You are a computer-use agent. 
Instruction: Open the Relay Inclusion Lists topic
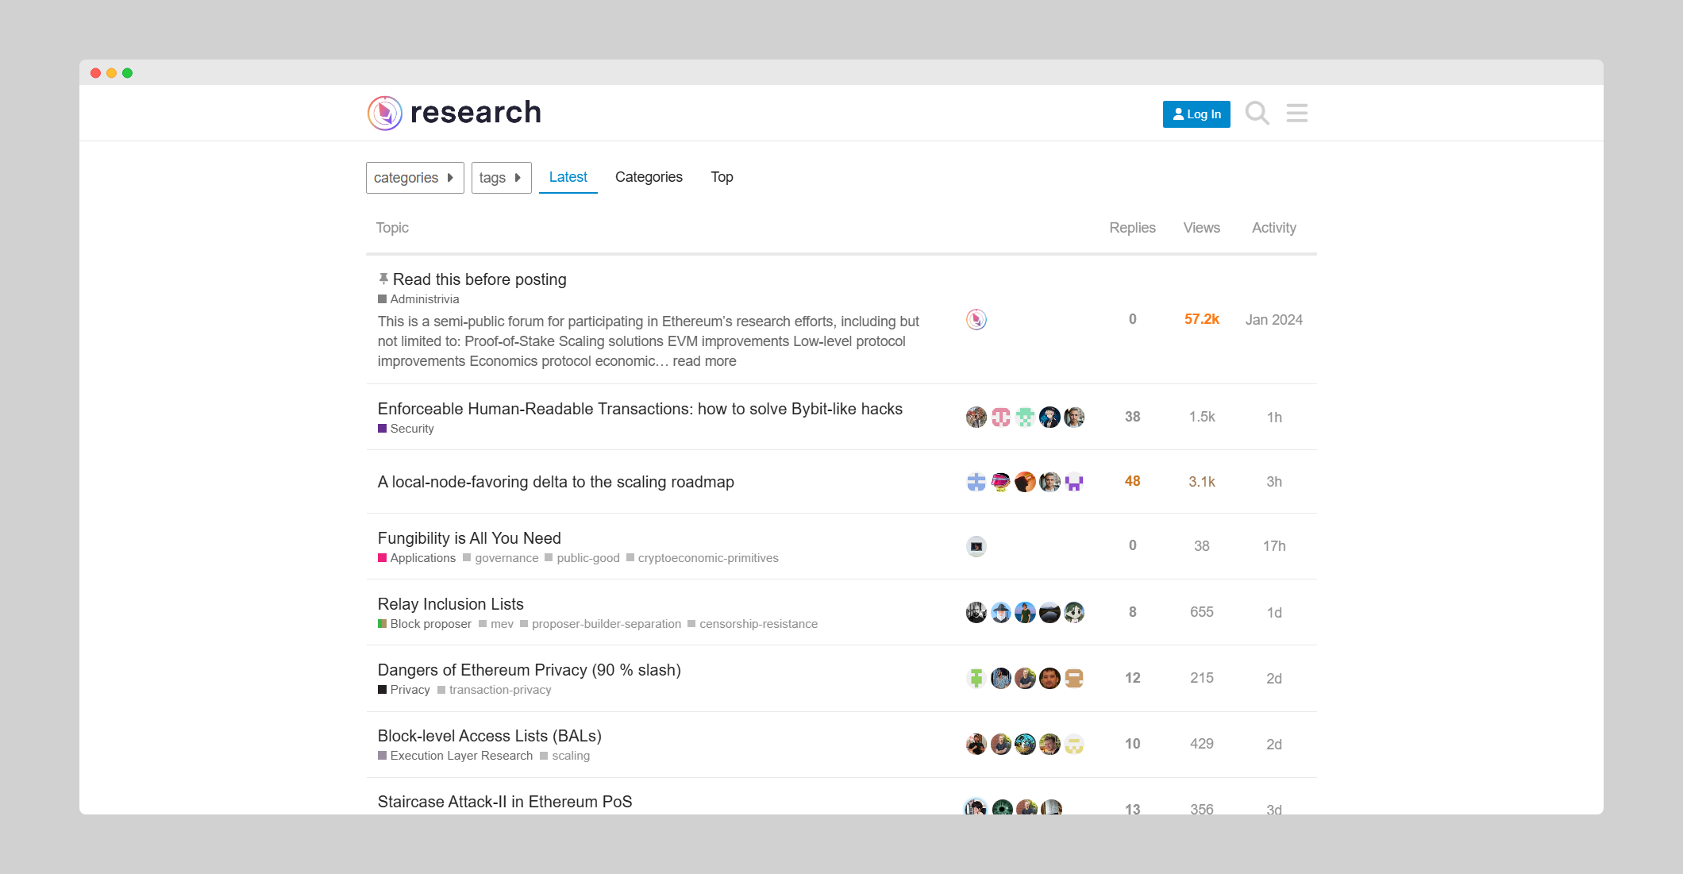[x=450, y=604]
